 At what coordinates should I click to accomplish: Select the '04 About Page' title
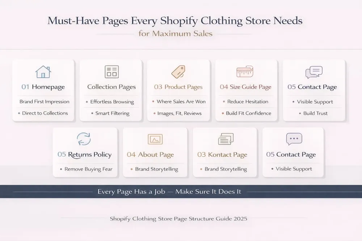point(150,155)
